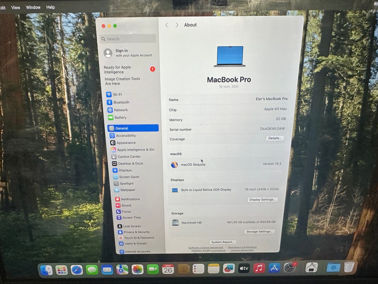Screen dimensions: 378x284
Task: Open the Help menu
Action: tap(50, 7)
